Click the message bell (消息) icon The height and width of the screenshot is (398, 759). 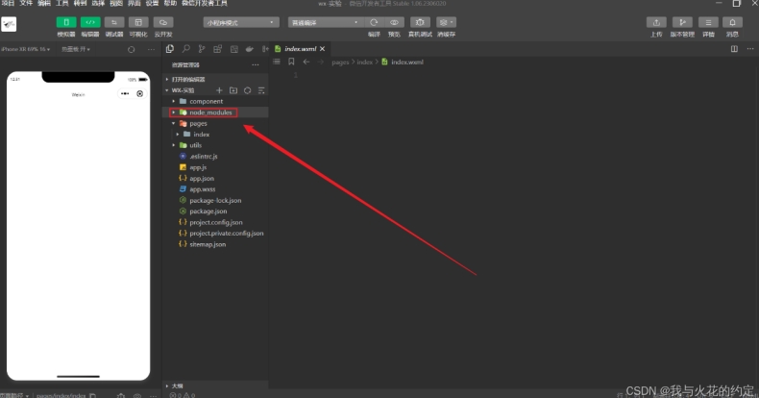732,22
